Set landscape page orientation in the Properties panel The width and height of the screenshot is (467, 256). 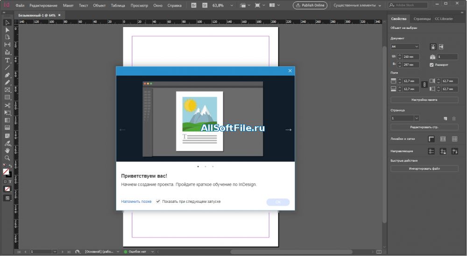click(441, 47)
